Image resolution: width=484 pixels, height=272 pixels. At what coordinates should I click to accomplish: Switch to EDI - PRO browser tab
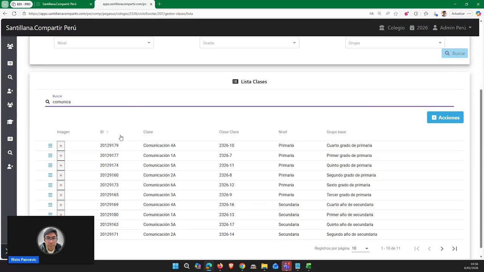(x=21, y=4)
